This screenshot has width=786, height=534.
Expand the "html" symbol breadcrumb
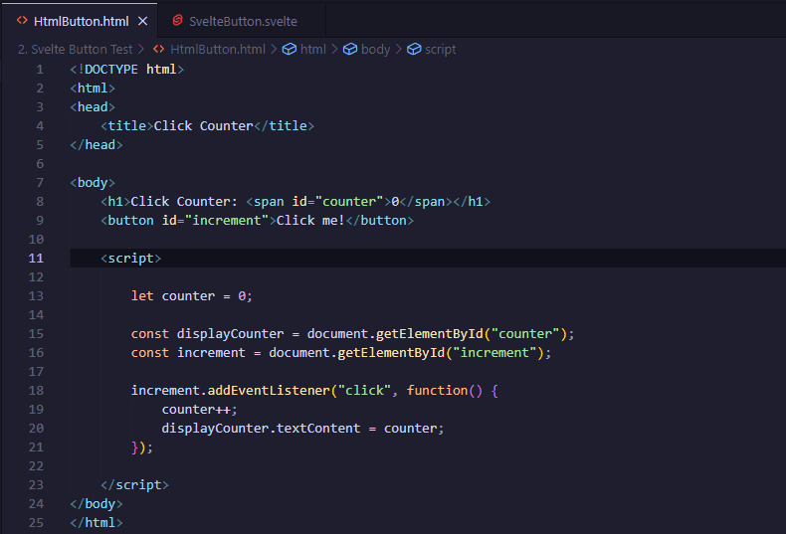pyautogui.click(x=312, y=49)
